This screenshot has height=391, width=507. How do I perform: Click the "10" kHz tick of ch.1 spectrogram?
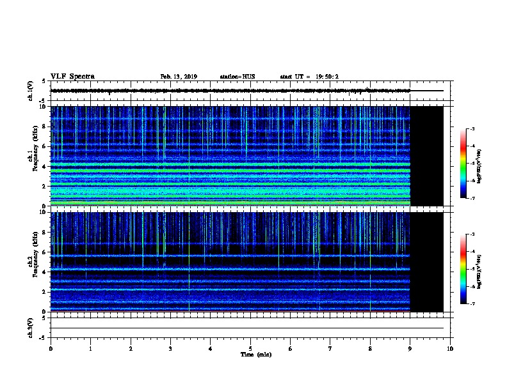pyautogui.click(x=42, y=107)
